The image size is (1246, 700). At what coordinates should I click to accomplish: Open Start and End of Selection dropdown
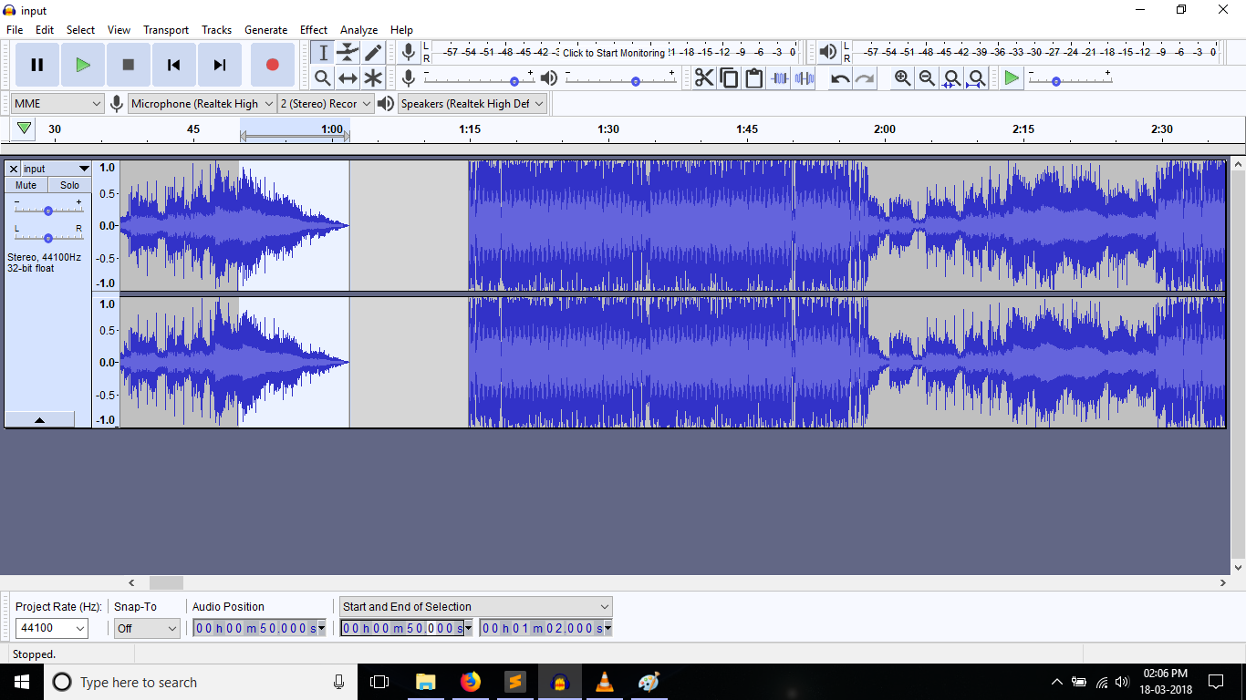click(x=475, y=607)
